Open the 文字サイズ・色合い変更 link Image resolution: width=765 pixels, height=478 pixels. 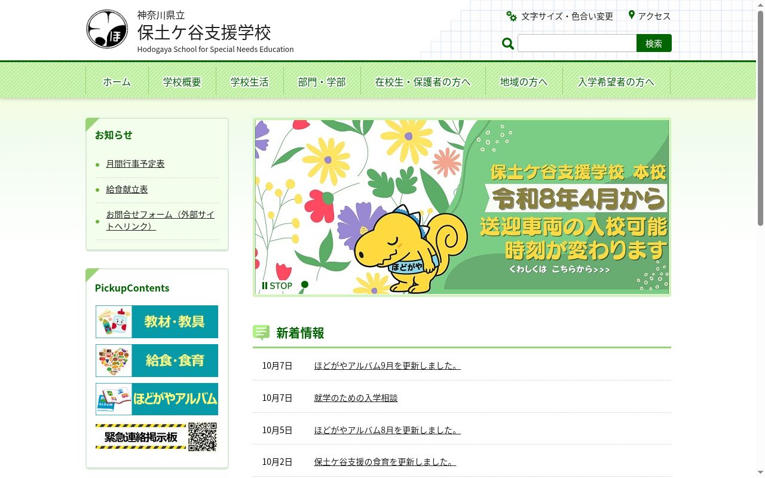567,16
